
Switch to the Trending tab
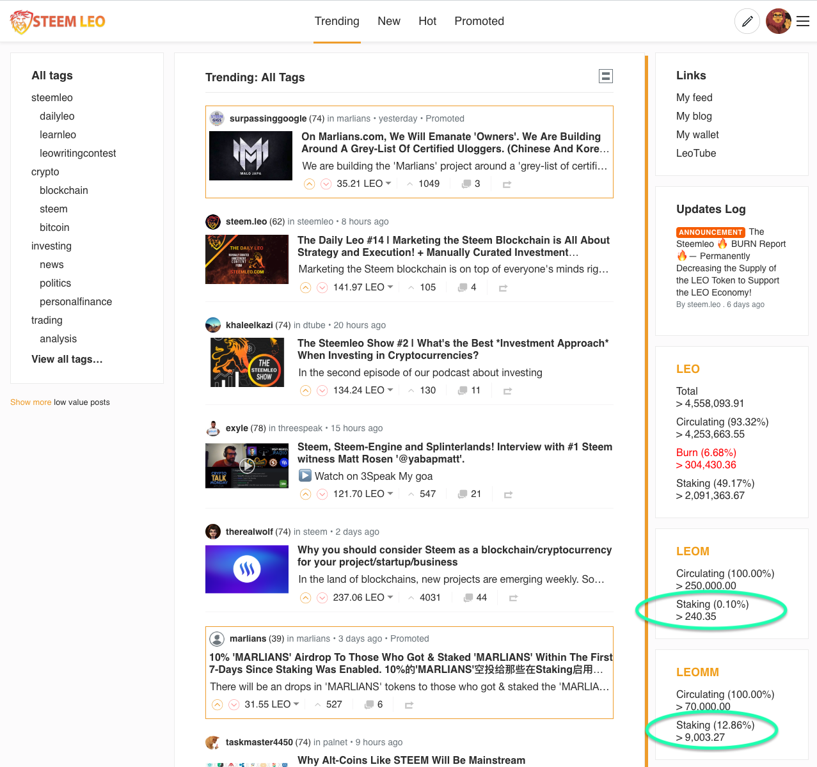[337, 22]
